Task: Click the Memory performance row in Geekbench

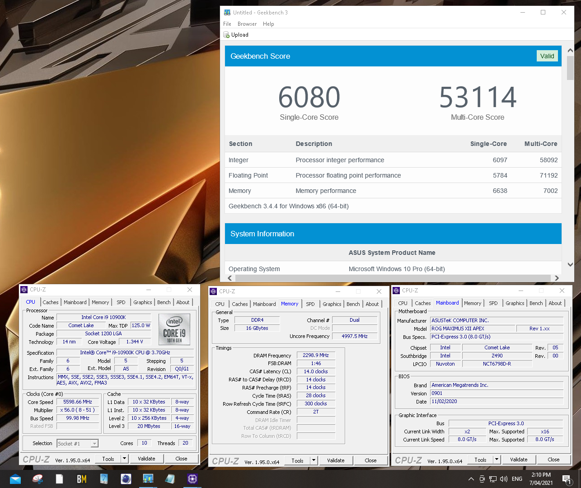Action: click(393, 191)
